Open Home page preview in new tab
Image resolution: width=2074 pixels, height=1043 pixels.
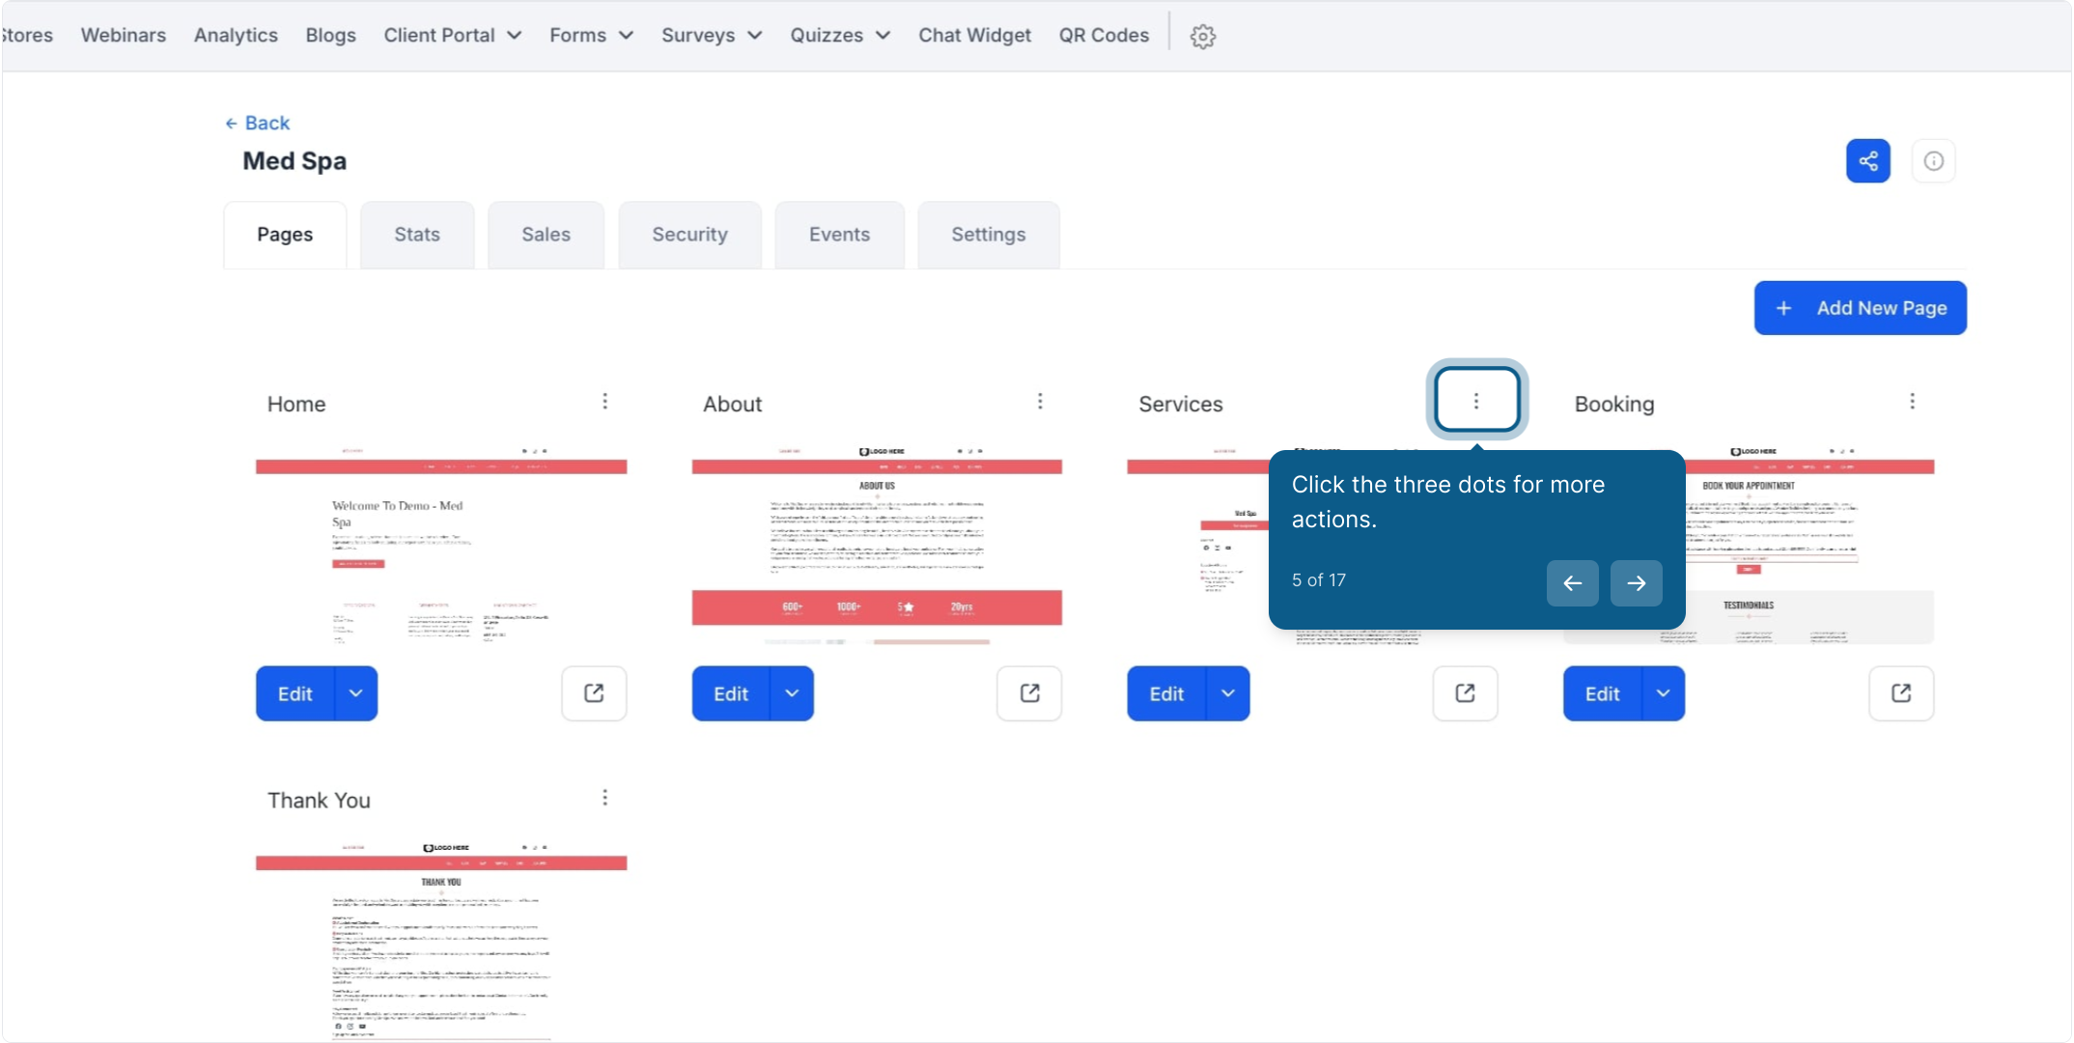[594, 693]
